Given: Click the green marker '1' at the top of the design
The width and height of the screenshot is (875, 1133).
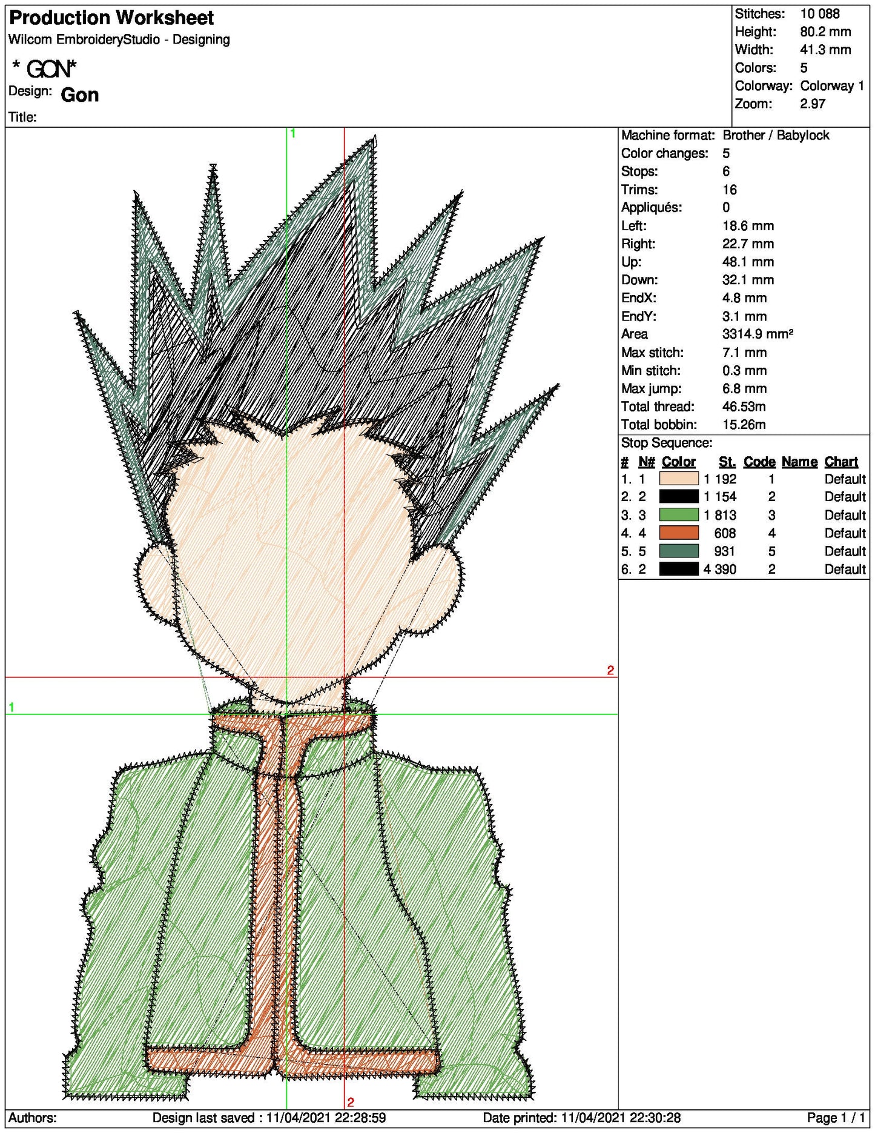Looking at the screenshot, I should pos(293,133).
